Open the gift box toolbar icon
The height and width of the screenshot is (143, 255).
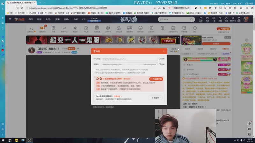pos(162,28)
